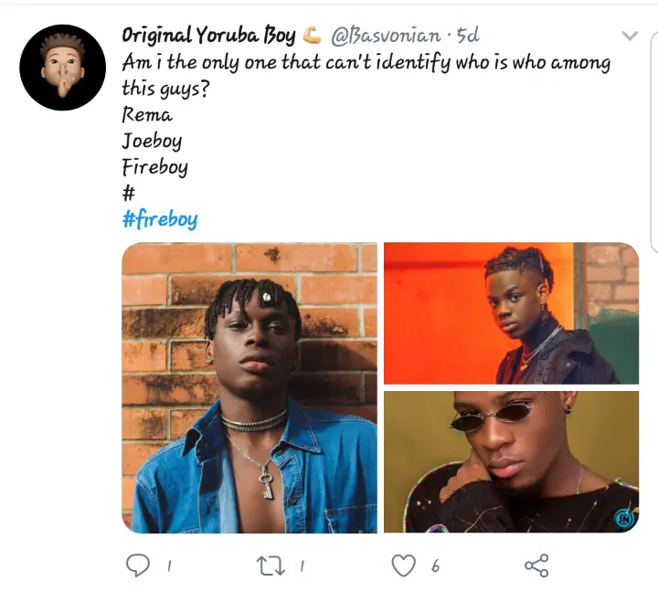Image resolution: width=658 pixels, height=592 pixels.
Task: Click the @Basvonian handle
Action: tap(386, 36)
